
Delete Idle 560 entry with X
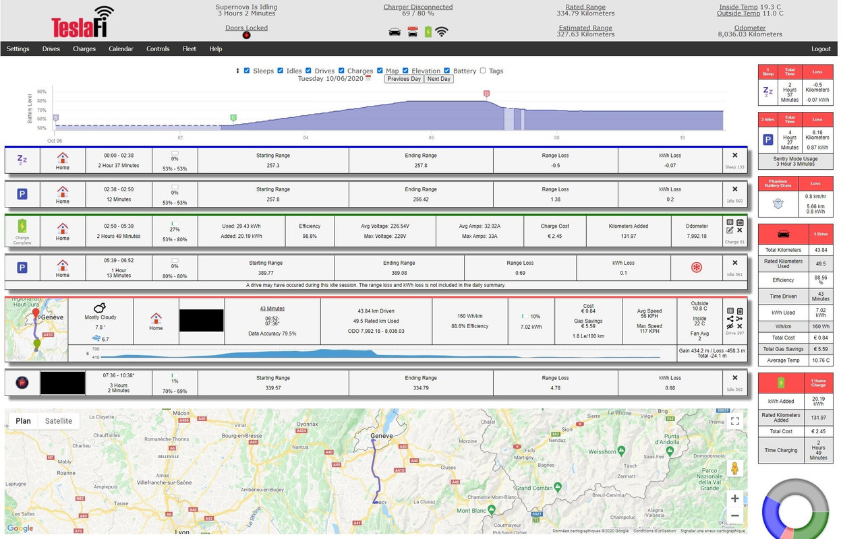point(735,189)
